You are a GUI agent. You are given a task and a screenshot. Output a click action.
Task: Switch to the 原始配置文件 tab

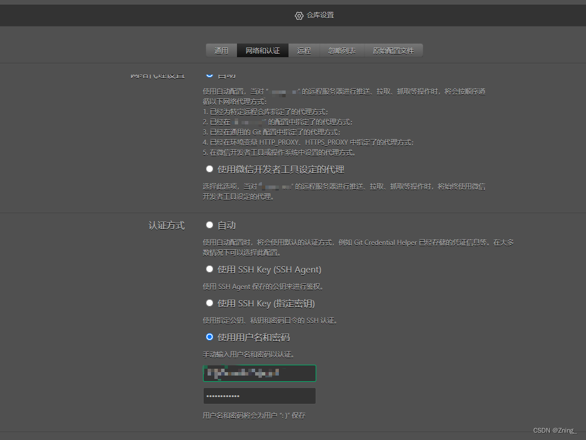[393, 50]
